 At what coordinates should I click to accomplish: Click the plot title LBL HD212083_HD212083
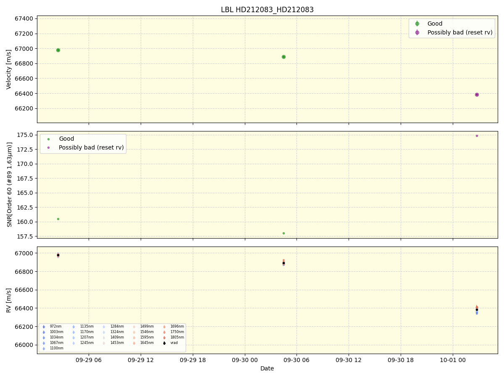267,10
